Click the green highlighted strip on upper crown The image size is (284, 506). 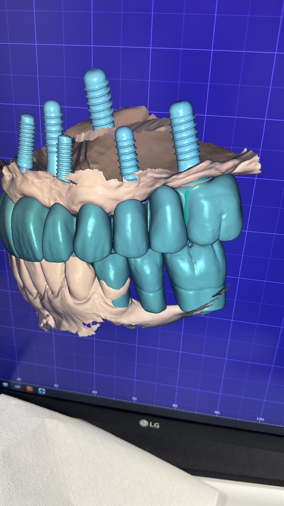186,202
